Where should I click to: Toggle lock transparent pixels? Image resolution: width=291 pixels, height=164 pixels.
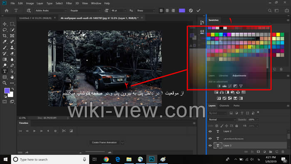pos(217,126)
